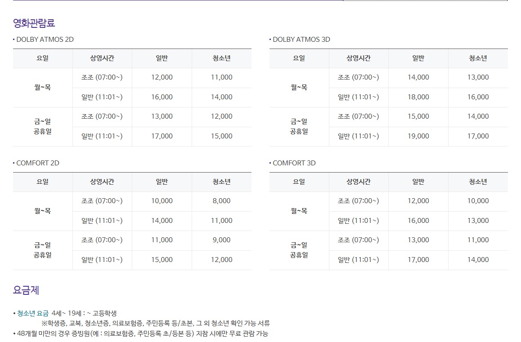Viewport: 521px width, 342px height.
Task: Click 13,000 일반 price, COMFORT 3D 금~일 조조
Action: 418,240
